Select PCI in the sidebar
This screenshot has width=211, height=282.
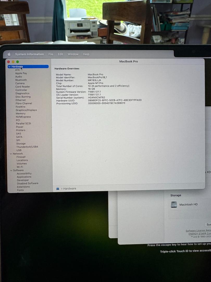pos(18,120)
